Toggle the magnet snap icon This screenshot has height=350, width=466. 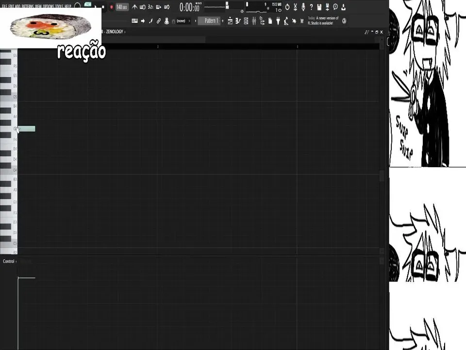coord(174,21)
